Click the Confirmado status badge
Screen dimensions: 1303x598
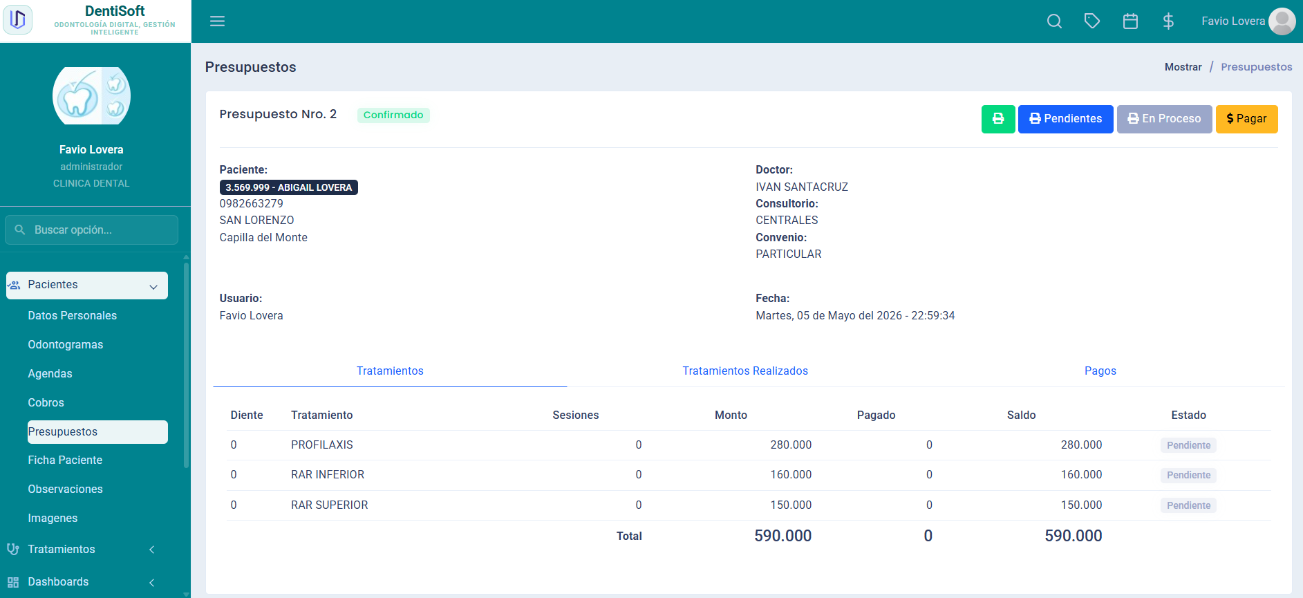point(393,115)
